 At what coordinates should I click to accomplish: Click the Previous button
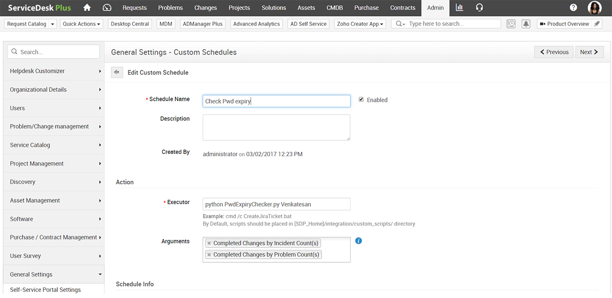point(554,52)
